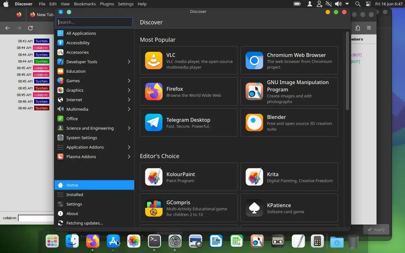
Task: Click the Accessories category icon
Action: click(x=60, y=52)
